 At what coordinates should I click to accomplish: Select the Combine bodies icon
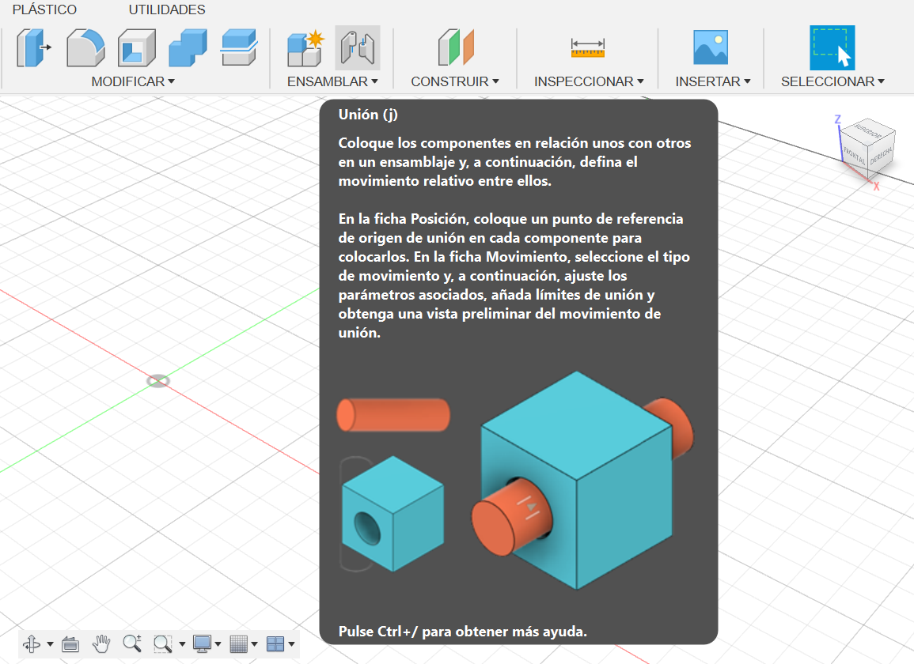tap(188, 47)
